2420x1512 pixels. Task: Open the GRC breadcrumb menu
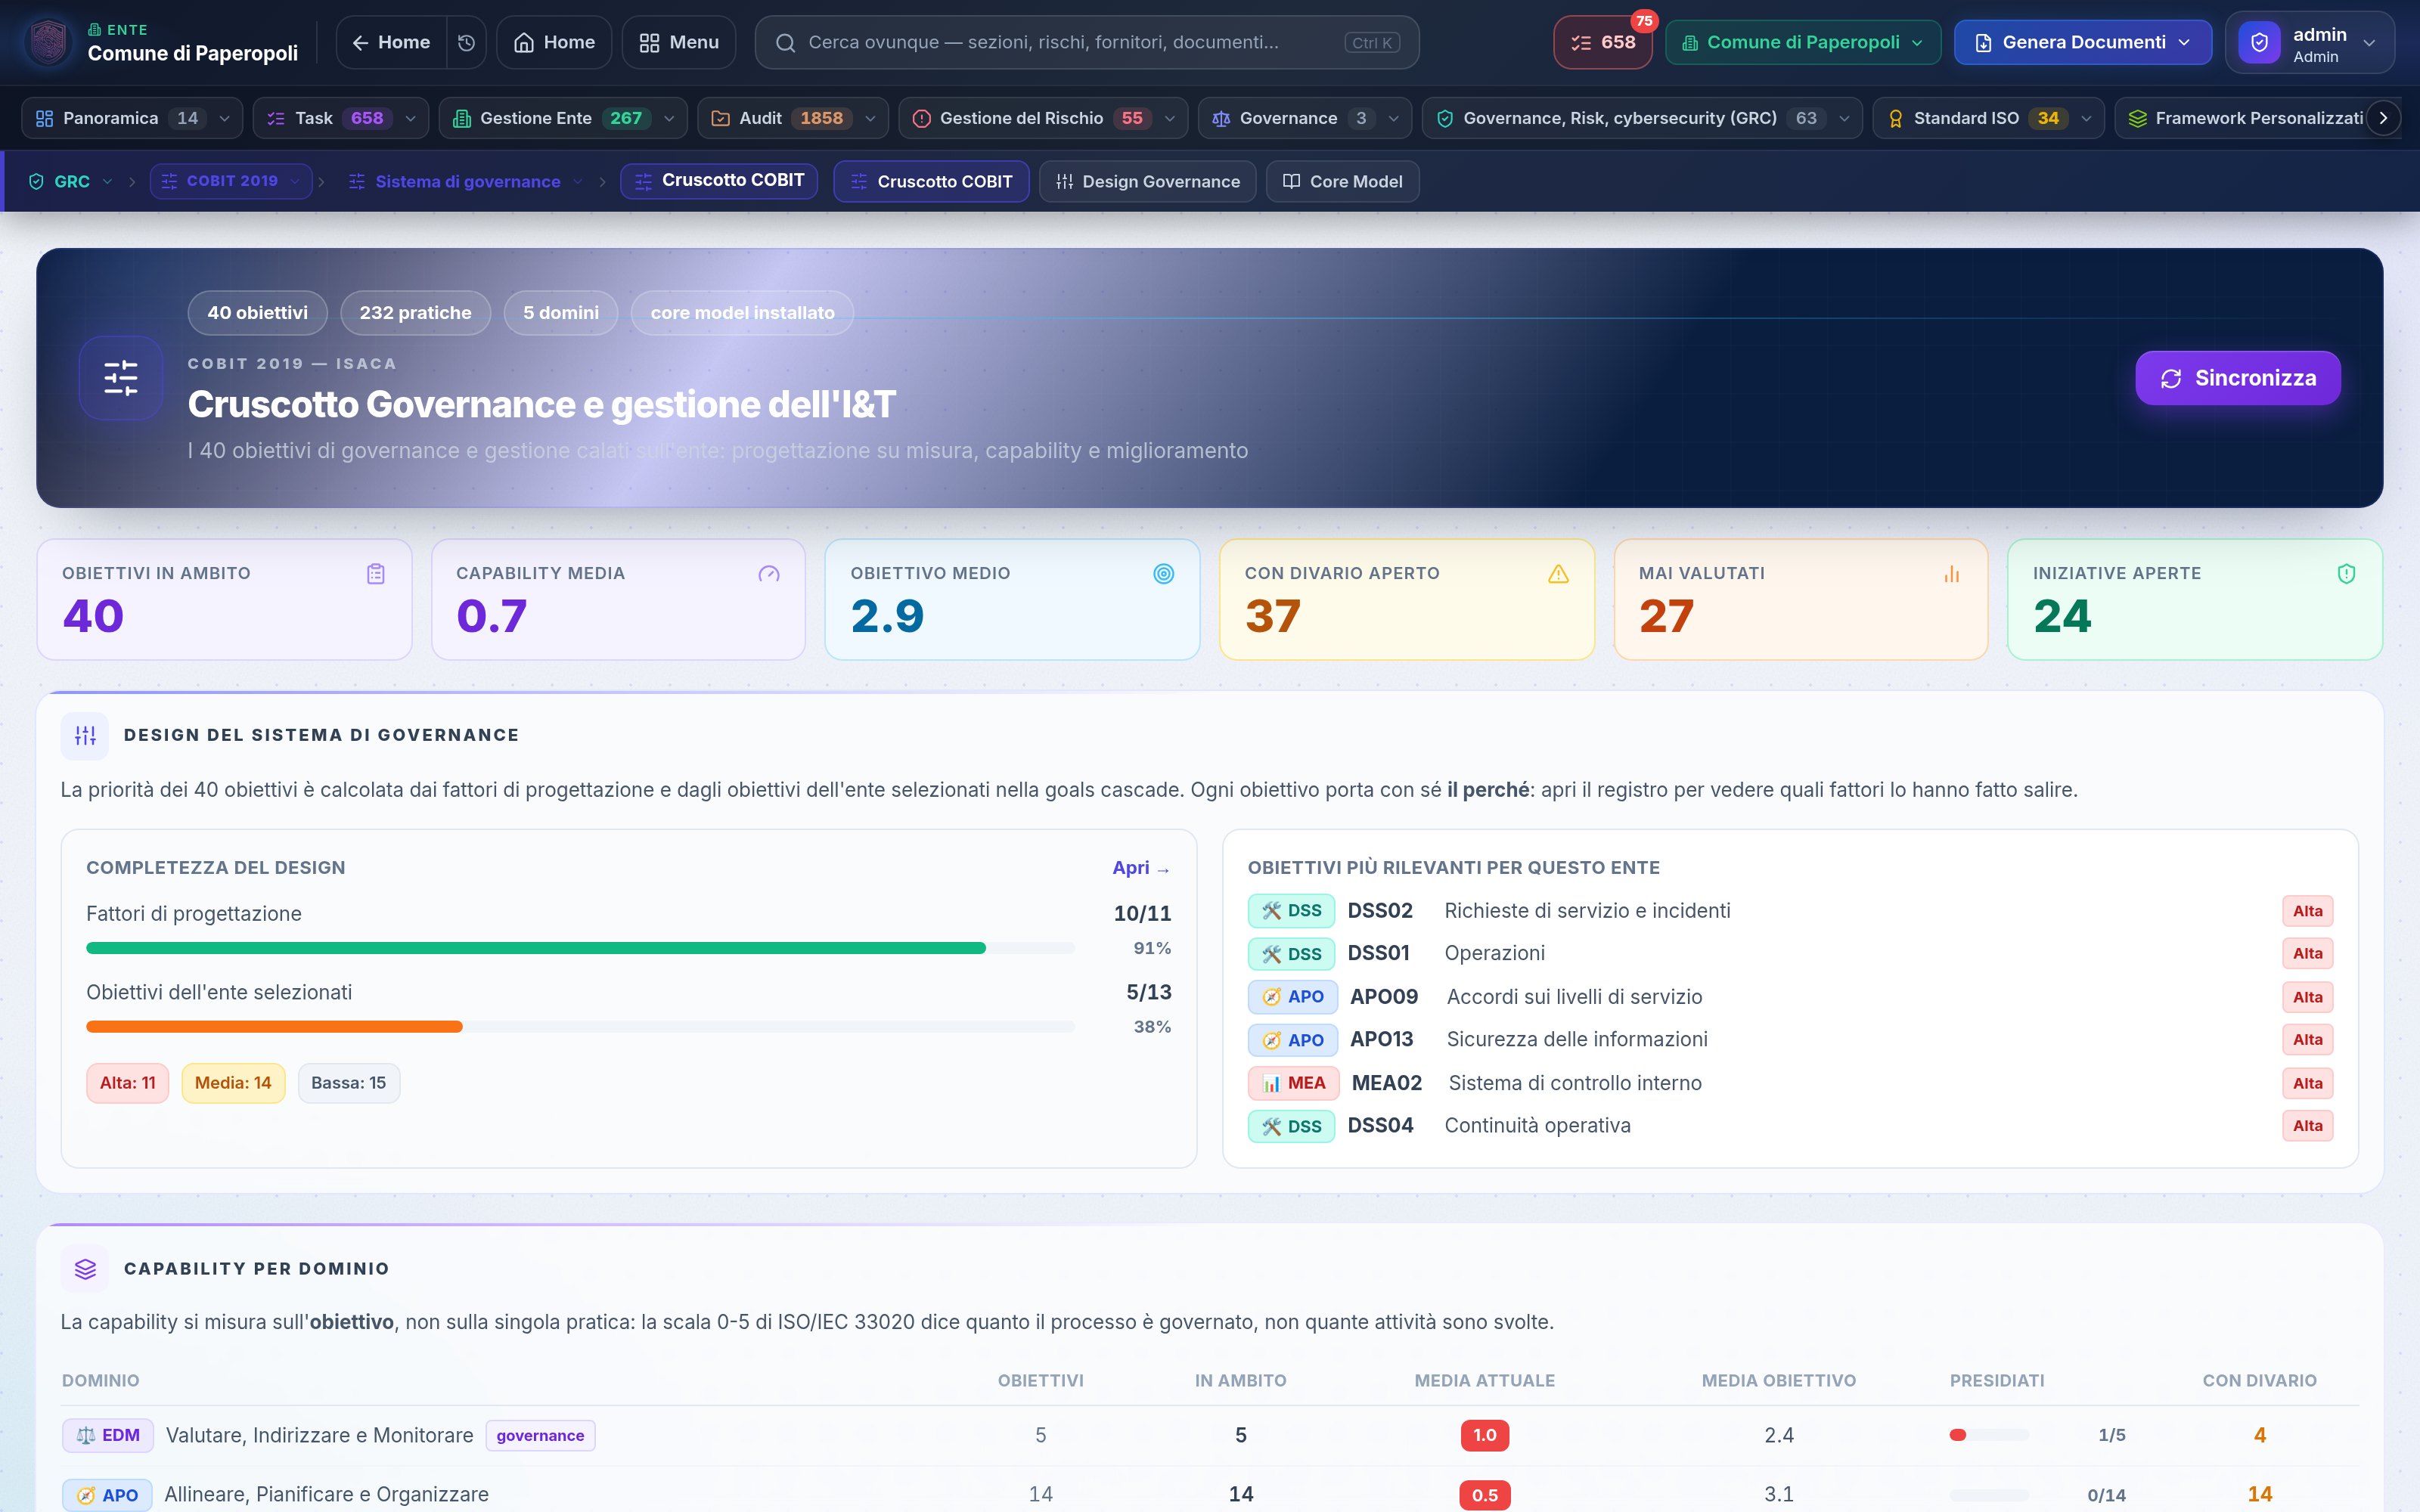(70, 181)
